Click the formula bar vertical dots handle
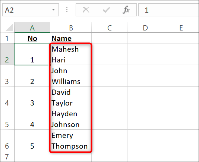This screenshot has height=162, width=199. (67, 10)
